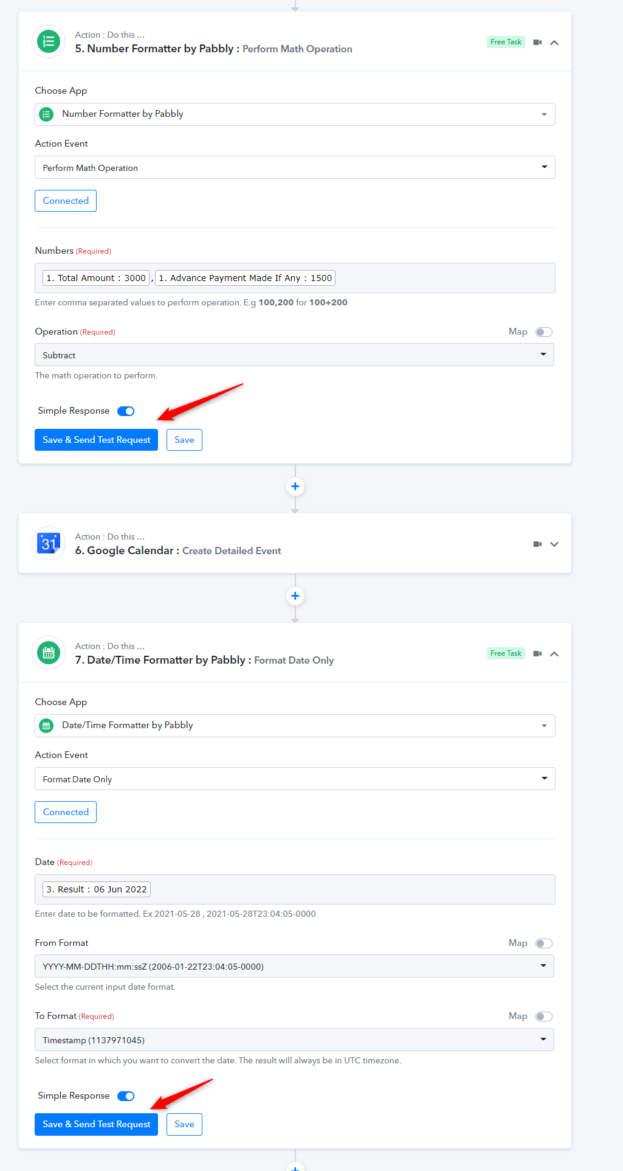Click the Number Formatter step icon in header
The height and width of the screenshot is (1171, 623).
click(49, 41)
